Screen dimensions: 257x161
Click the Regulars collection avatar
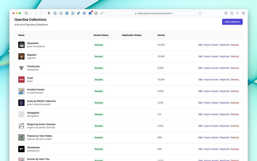(21, 56)
